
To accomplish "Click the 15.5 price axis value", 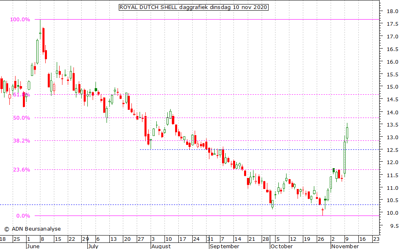I will click(x=392, y=74).
